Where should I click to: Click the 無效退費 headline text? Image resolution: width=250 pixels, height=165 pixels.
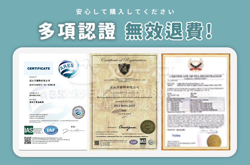point(168,31)
